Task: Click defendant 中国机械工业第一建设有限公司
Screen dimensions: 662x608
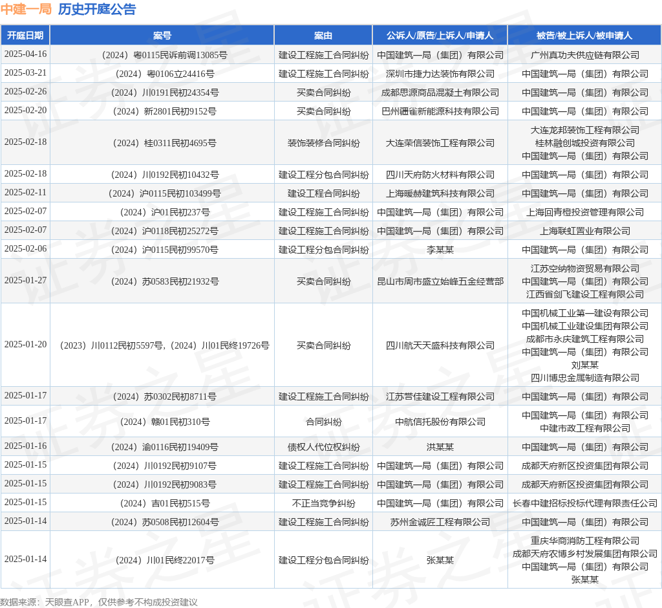Action: point(584,314)
